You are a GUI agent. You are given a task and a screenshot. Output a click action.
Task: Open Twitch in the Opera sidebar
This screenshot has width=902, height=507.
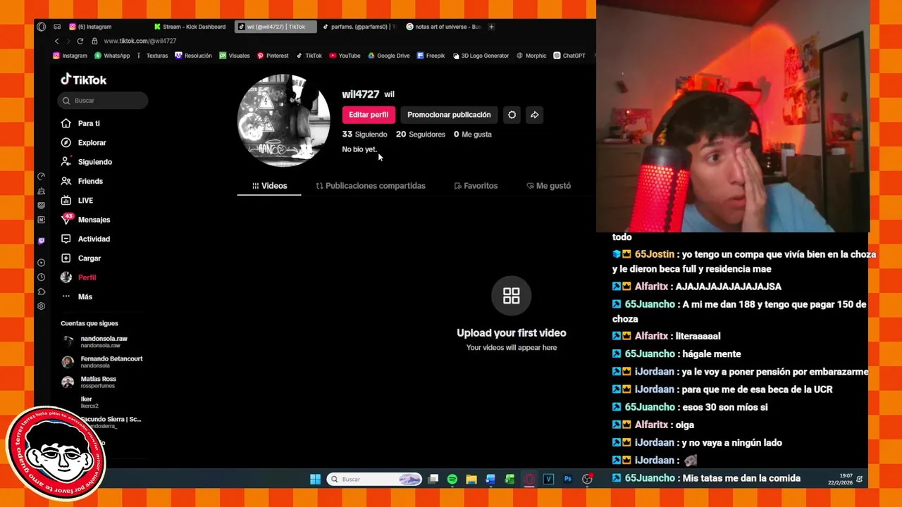[41, 241]
